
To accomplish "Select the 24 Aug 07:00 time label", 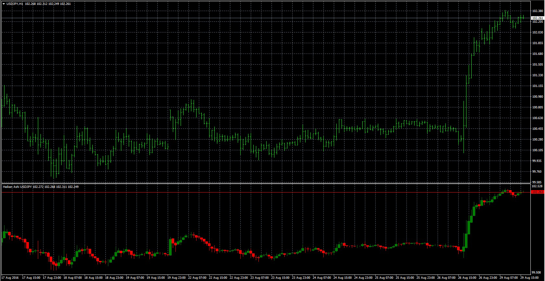I will coord(322,278).
